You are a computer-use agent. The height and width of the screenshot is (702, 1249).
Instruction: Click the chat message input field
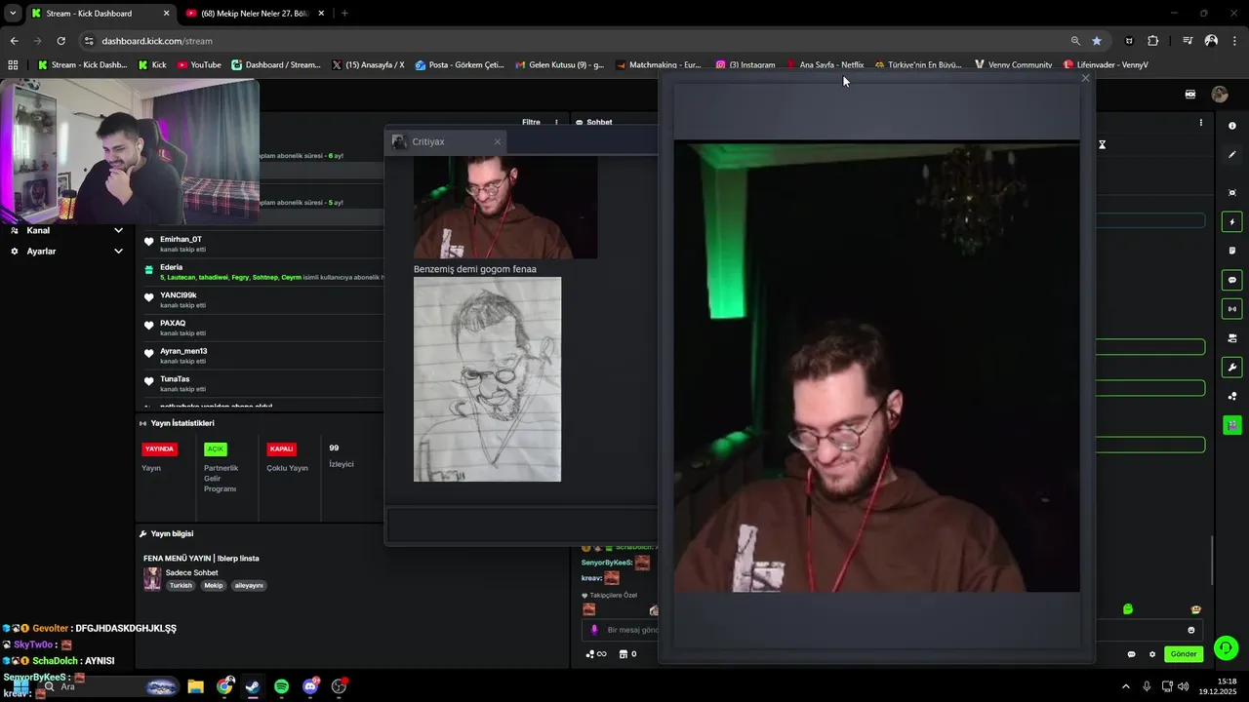pyautogui.click(x=891, y=630)
